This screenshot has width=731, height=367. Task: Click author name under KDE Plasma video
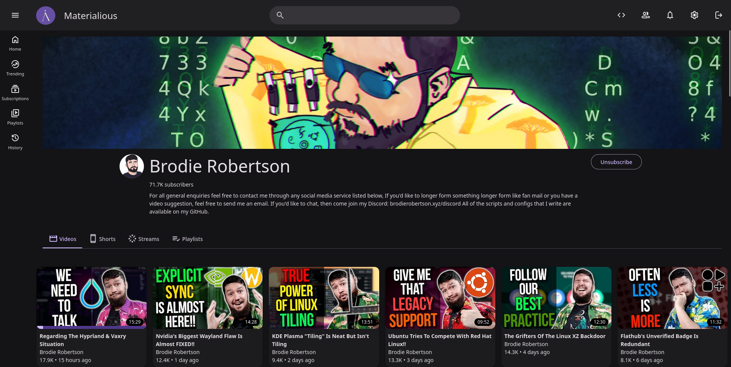click(294, 352)
